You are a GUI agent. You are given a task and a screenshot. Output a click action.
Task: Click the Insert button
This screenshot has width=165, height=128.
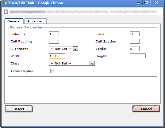pyautogui.click(x=19, y=109)
